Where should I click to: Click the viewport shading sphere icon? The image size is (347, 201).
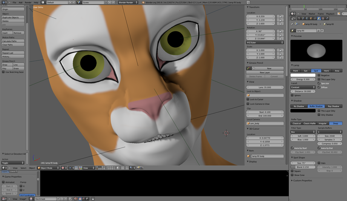(x=63, y=168)
